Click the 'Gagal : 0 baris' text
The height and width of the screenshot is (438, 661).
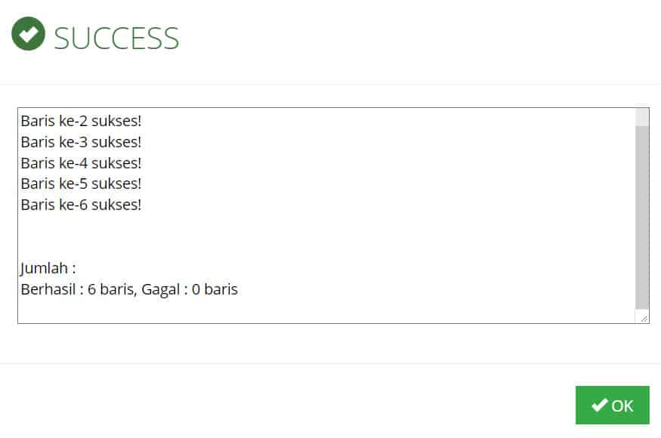click(190, 290)
